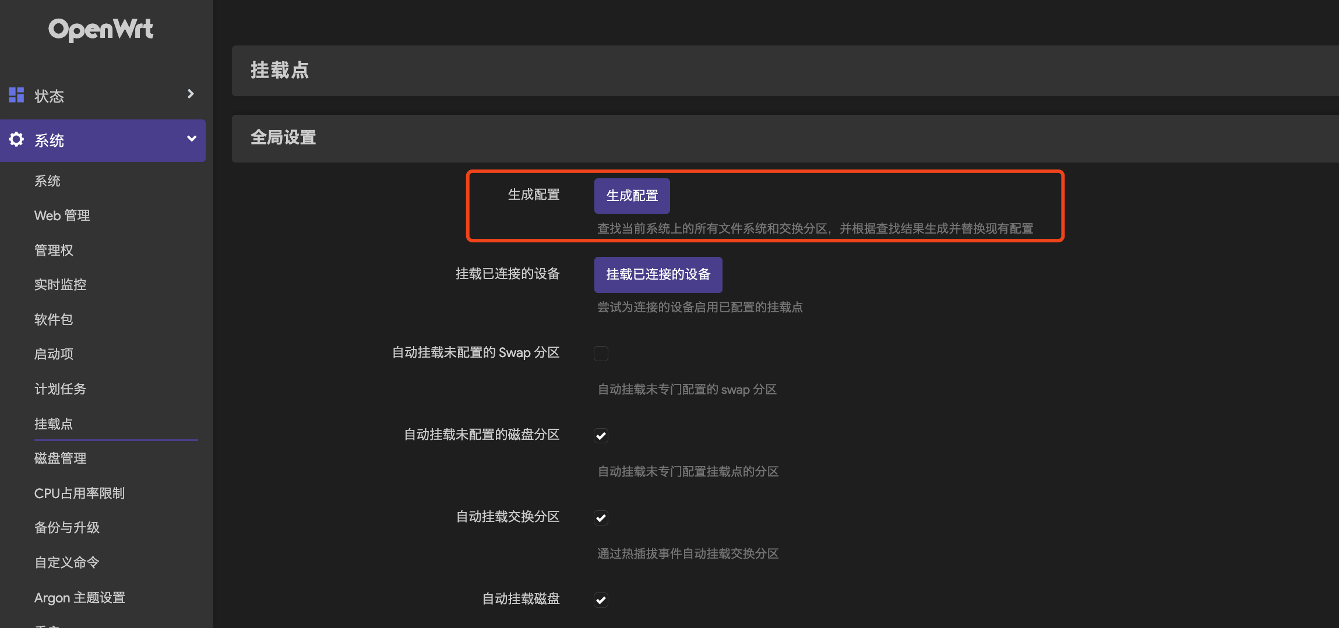
Task: Click the OpenWrt logo
Action: point(101,29)
